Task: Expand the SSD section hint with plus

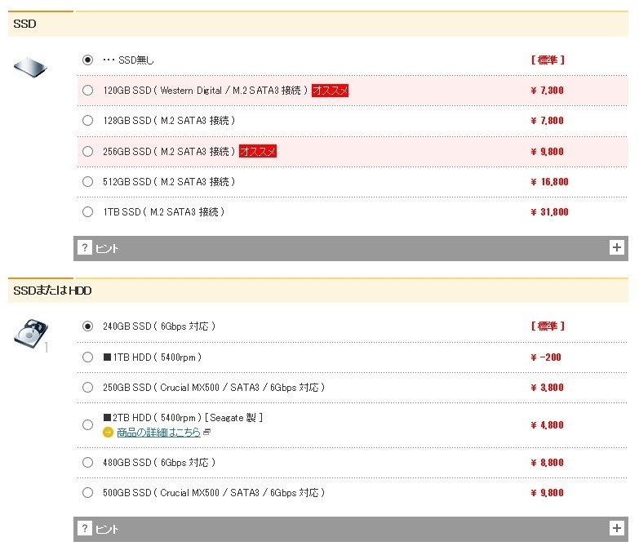Action: [x=617, y=248]
